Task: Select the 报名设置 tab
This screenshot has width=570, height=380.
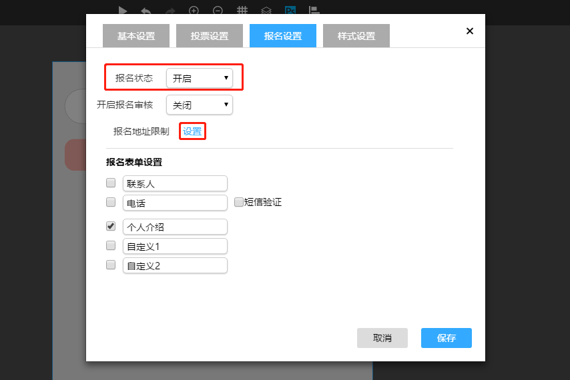Action: 283,36
